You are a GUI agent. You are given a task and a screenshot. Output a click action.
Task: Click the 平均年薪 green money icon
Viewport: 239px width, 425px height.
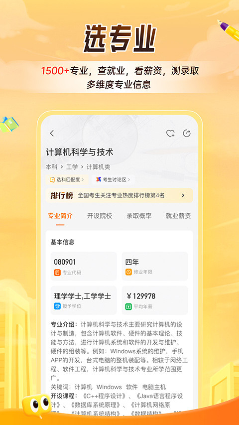(128, 306)
